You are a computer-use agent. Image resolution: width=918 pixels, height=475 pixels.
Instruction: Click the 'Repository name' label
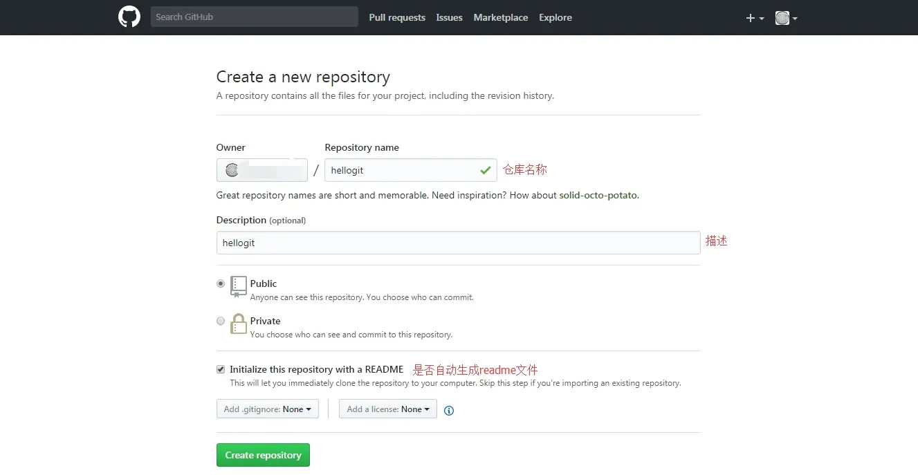coord(362,147)
